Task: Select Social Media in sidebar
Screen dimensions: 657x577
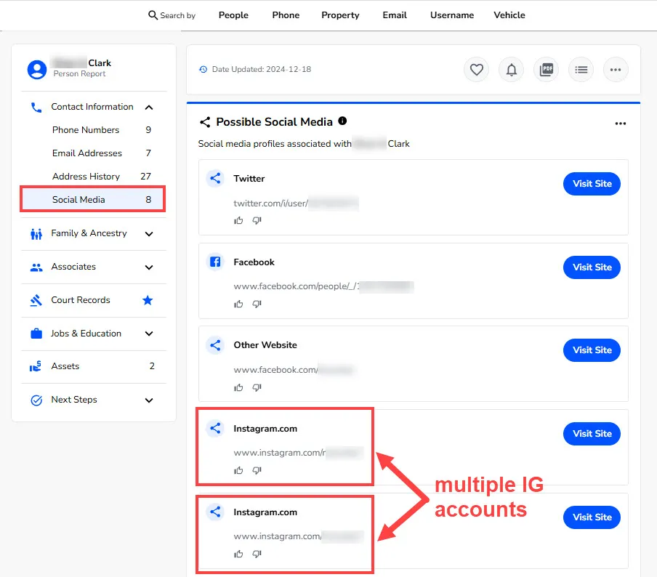Action: pyautogui.click(x=93, y=199)
